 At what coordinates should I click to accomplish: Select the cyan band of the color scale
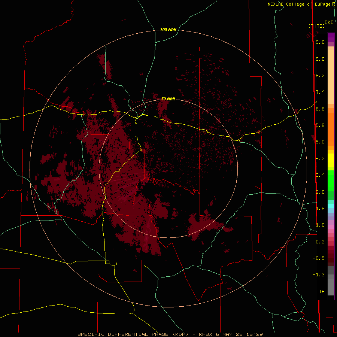pos(331,206)
